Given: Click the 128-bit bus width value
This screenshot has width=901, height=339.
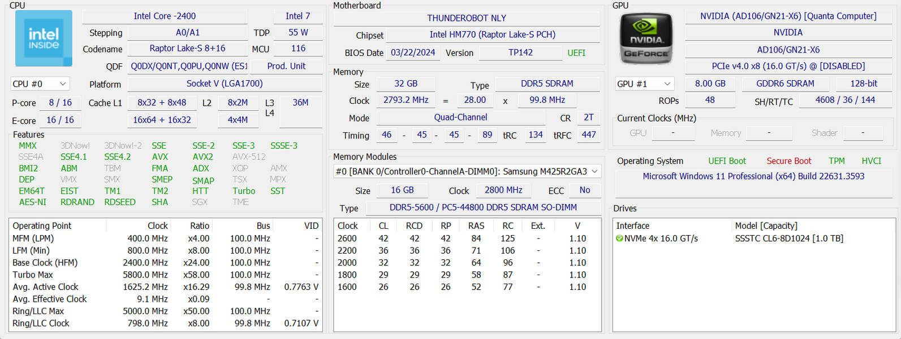Looking at the screenshot, I should [864, 84].
